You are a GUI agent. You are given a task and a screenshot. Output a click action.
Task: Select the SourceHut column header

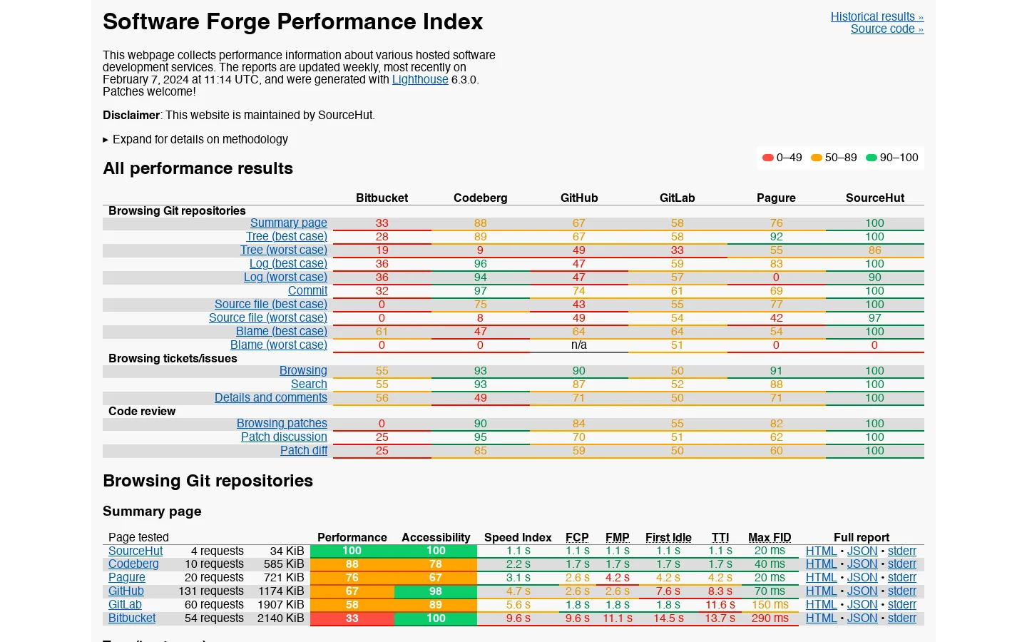click(x=875, y=198)
